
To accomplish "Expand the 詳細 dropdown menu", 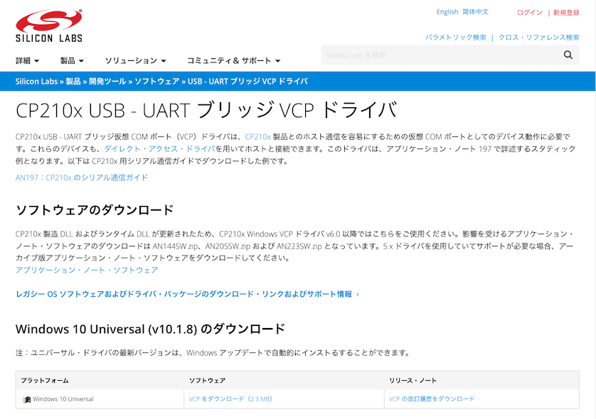I will coord(27,61).
